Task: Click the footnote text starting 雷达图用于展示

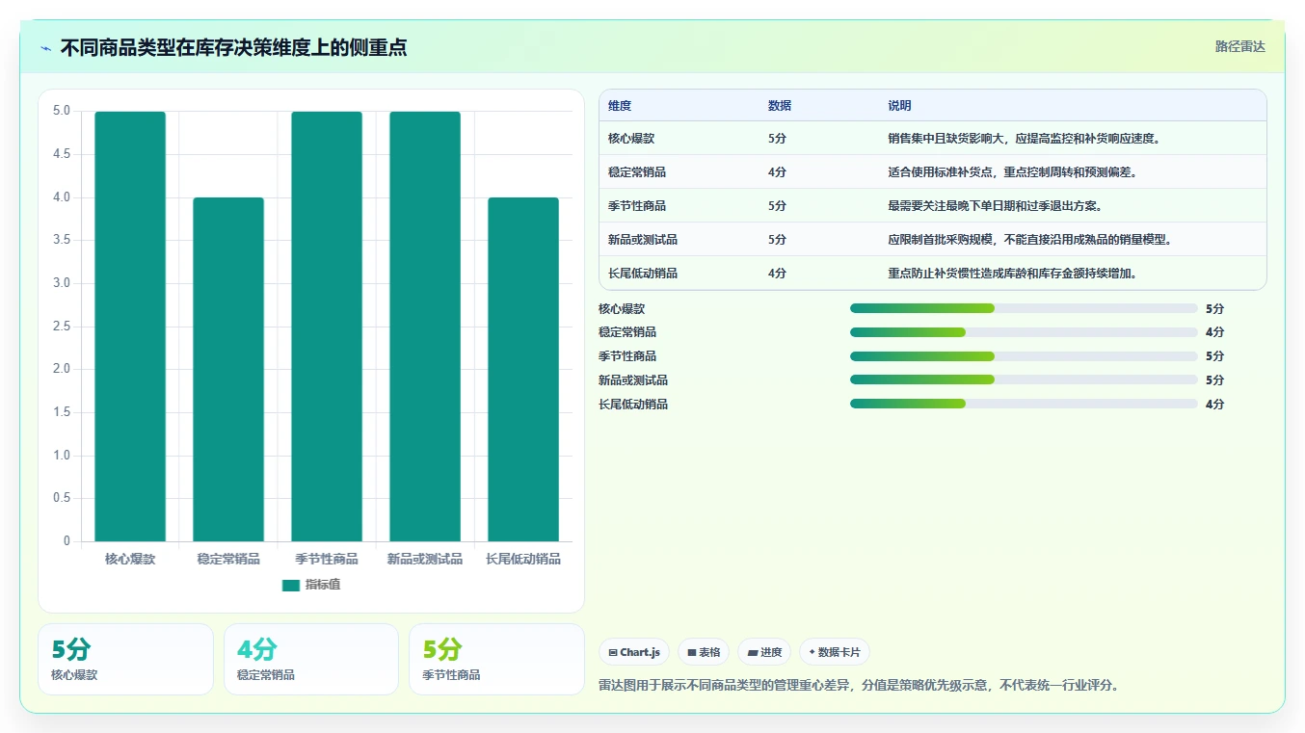Action: tap(859, 686)
